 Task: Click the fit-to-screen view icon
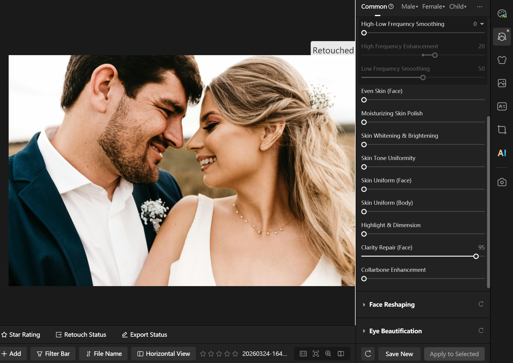(316, 354)
